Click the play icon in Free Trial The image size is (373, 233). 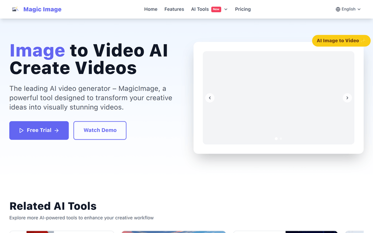[x=21, y=130]
